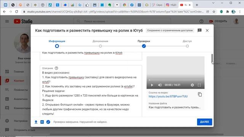The height and width of the screenshot is (137, 244).
Task: Click the СОЗДАТЬ create button
Action: click(x=218, y=21)
